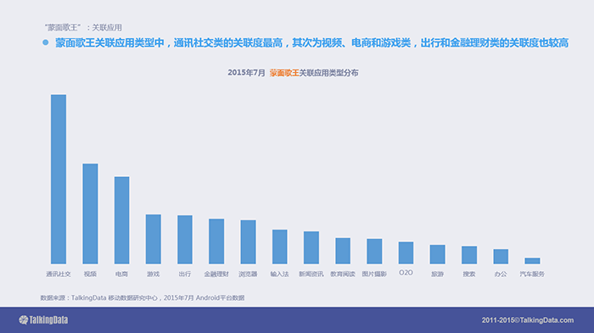Click the 新闻资讯 axis label
This screenshot has height=333, width=594.
point(311,274)
